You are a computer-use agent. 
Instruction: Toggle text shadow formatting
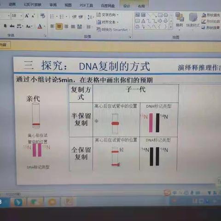[x=5, y=26]
